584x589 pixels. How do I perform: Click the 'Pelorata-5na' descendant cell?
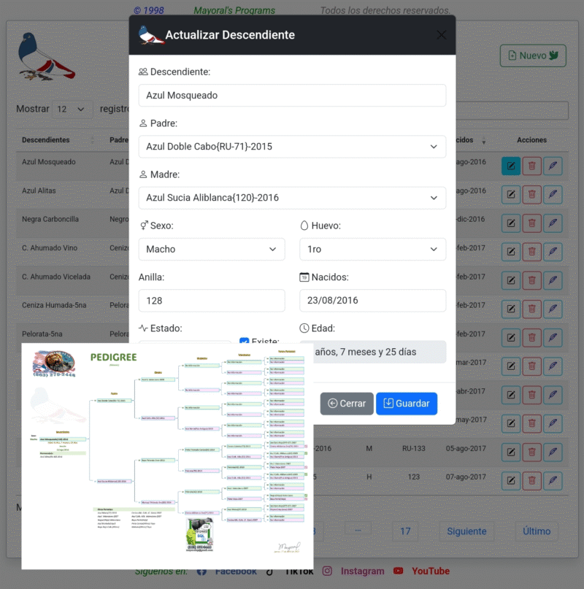pyautogui.click(x=42, y=334)
